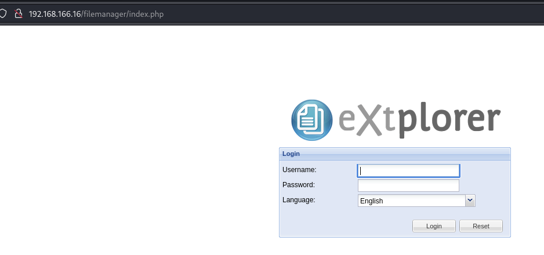Screen dimensions: 544x255
Task: Click the Language label text
Action: pos(299,200)
